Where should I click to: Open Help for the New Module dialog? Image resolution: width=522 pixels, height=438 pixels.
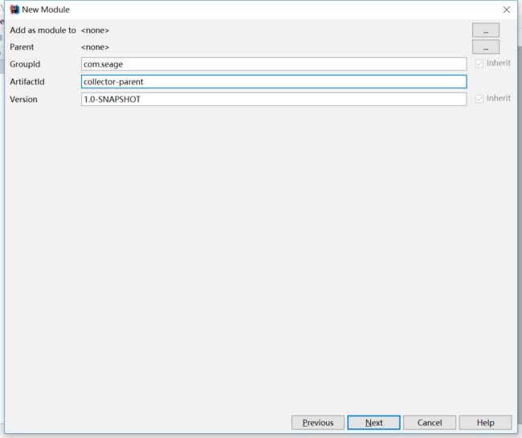click(485, 423)
